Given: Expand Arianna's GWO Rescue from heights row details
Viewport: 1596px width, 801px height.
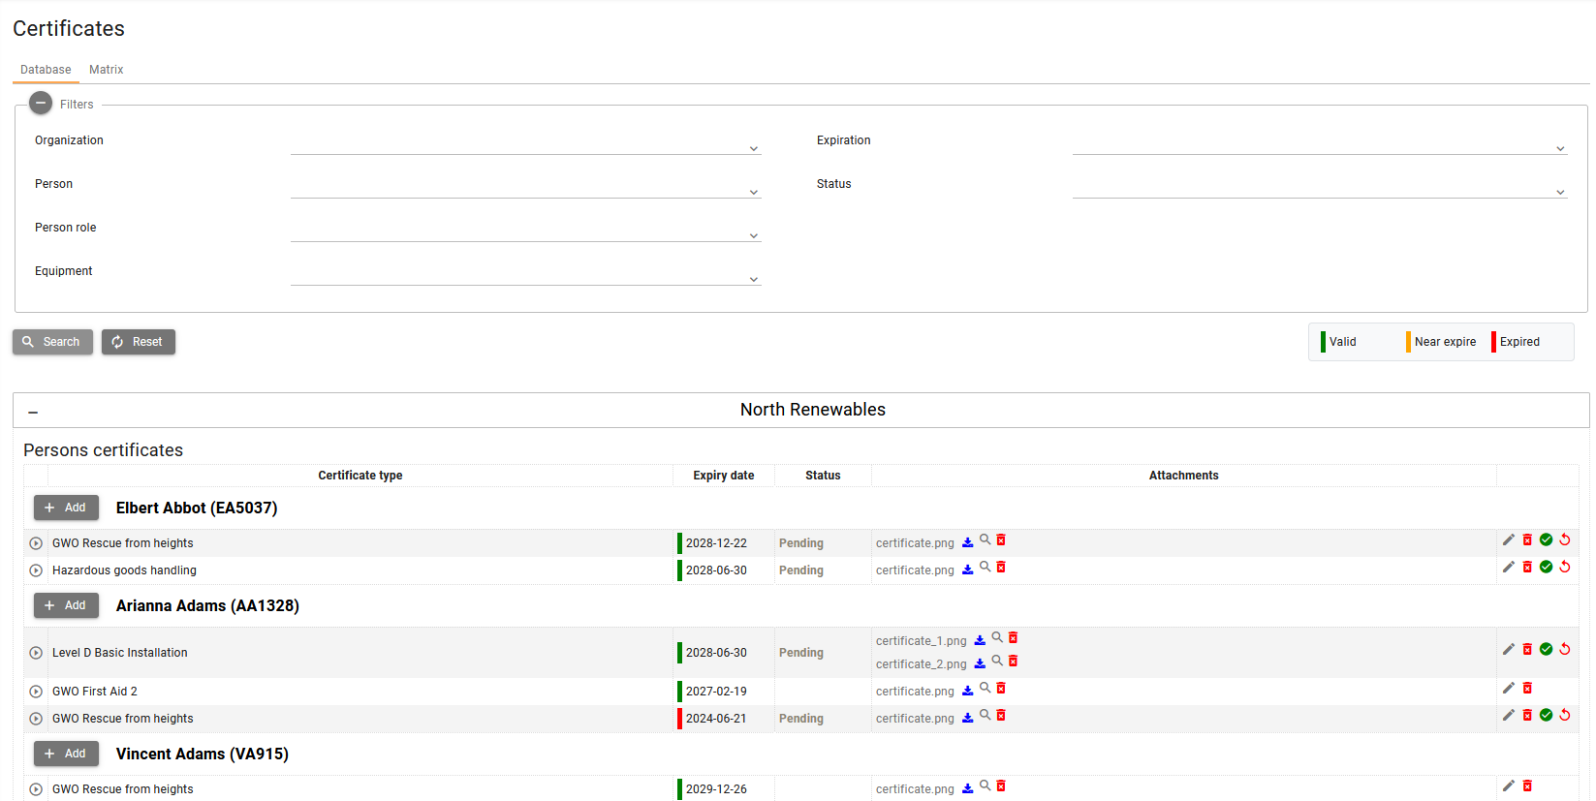Looking at the screenshot, I should tap(36, 719).
